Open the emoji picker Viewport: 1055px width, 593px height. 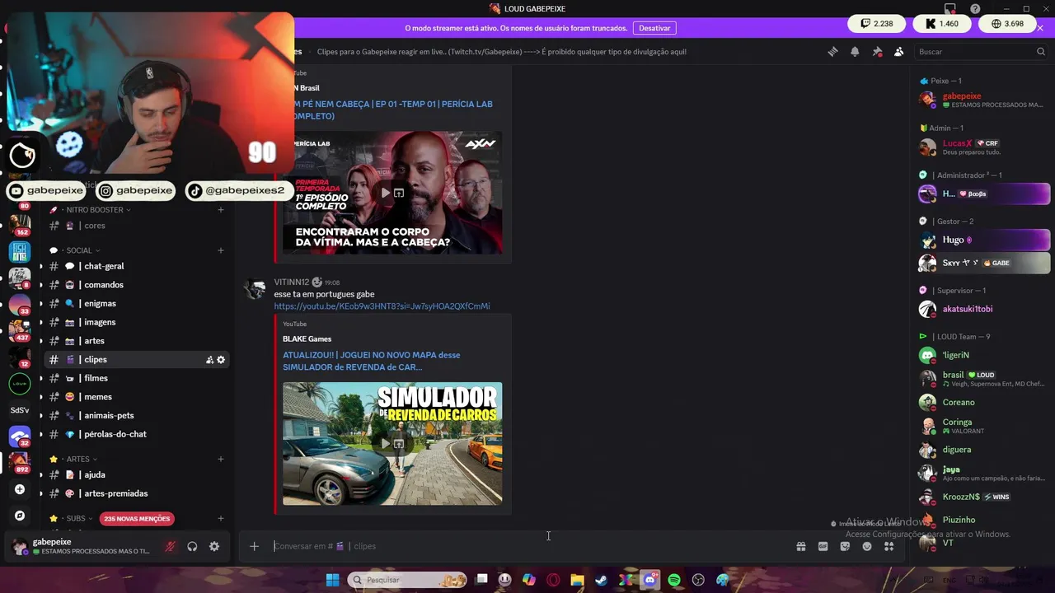click(x=867, y=546)
